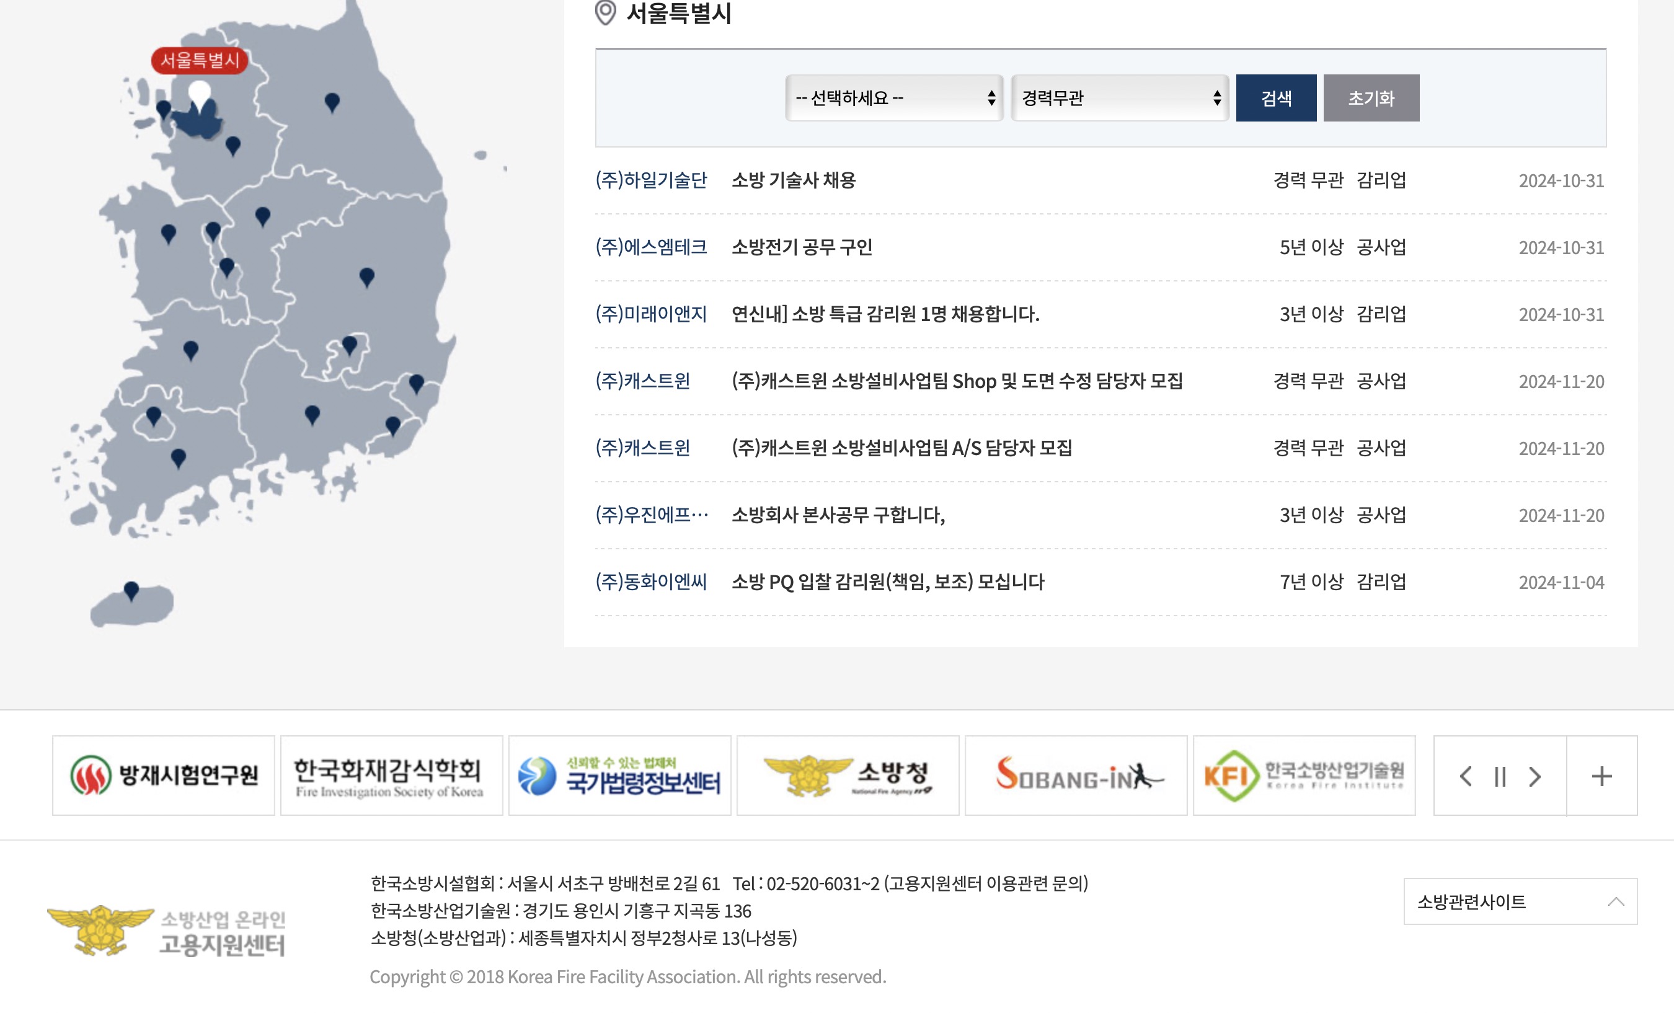The image size is (1674, 1013).
Task: Expand all banners with plus button
Action: click(1601, 776)
